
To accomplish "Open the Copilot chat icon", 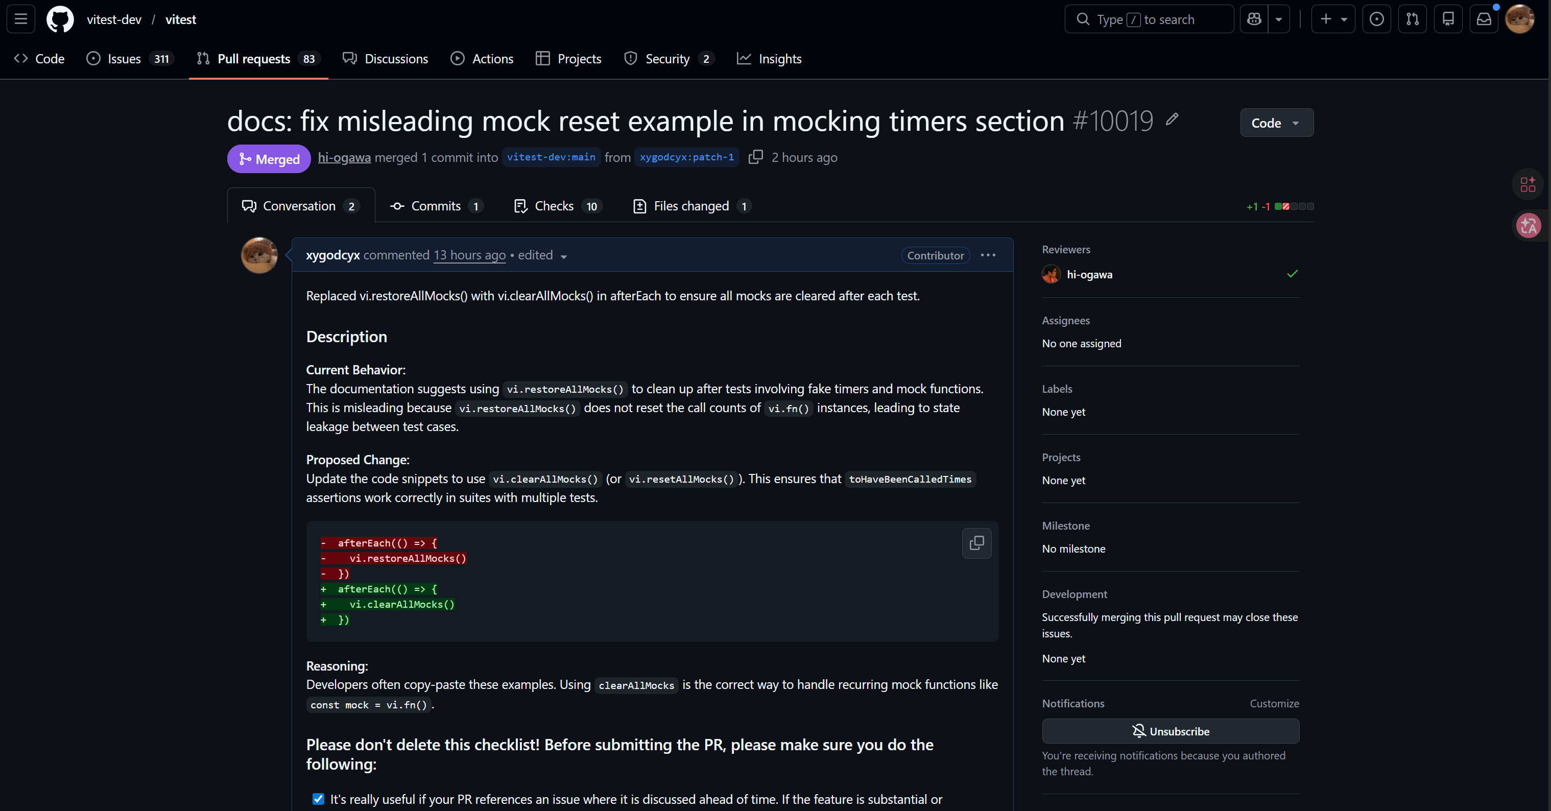I will [x=1254, y=19].
